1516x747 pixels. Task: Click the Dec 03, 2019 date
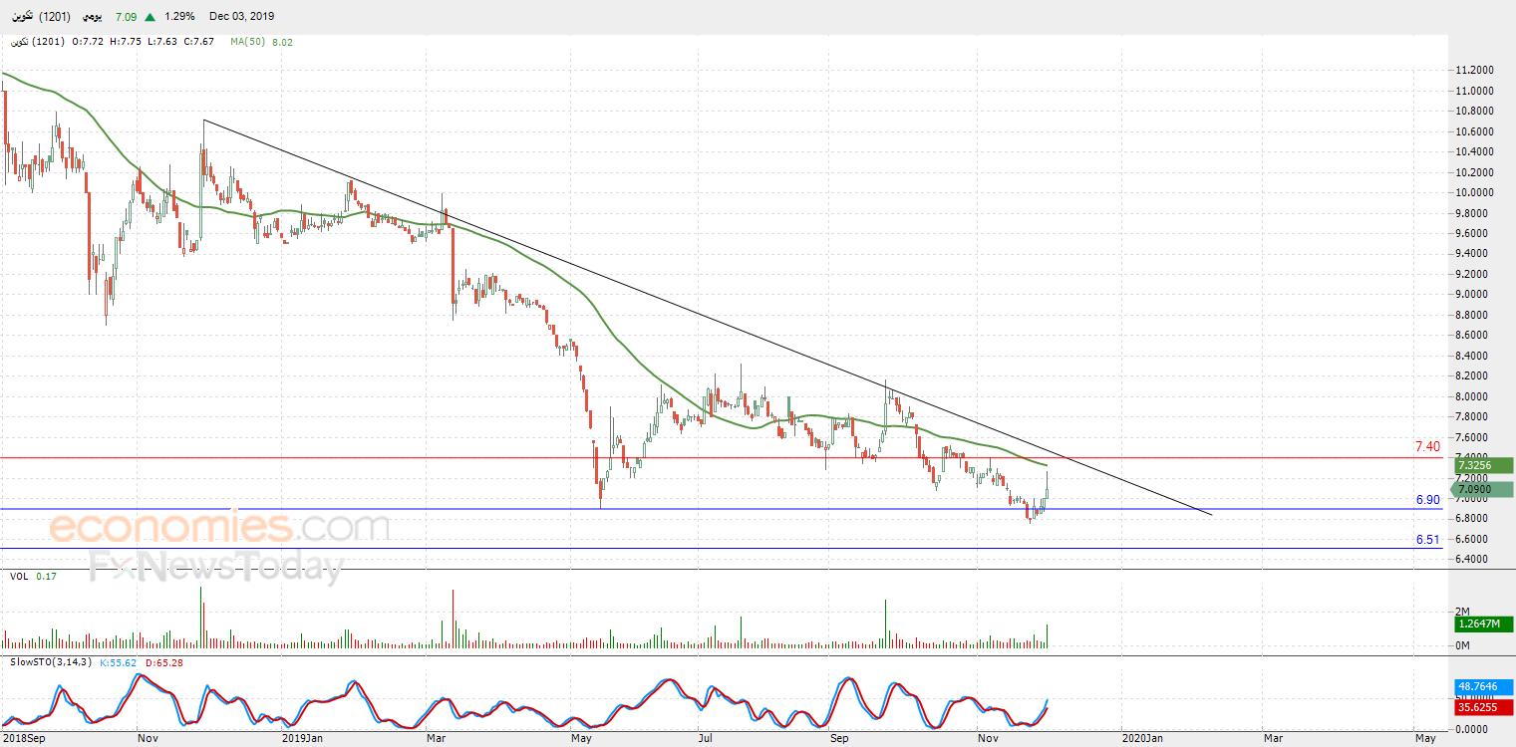242,17
